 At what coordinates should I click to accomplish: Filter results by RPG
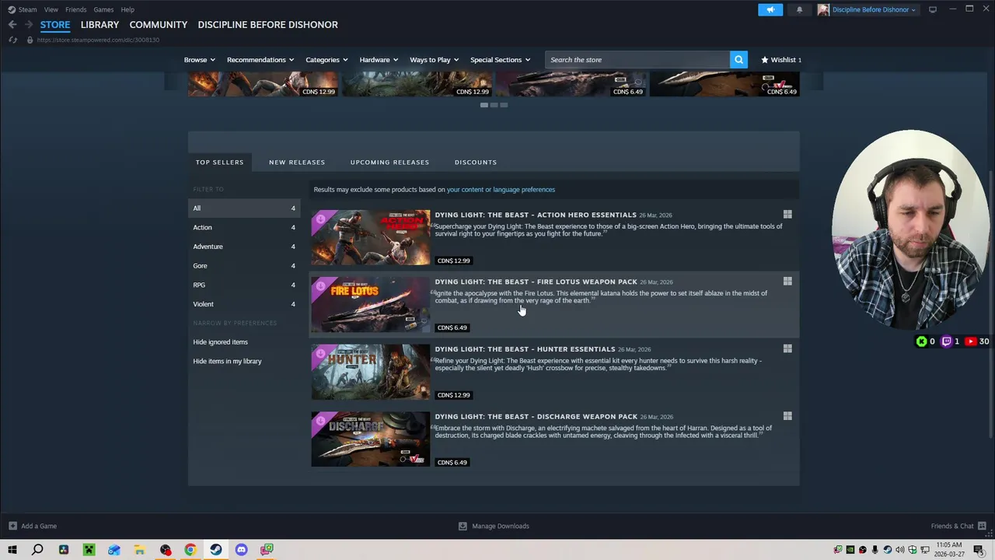(x=244, y=285)
